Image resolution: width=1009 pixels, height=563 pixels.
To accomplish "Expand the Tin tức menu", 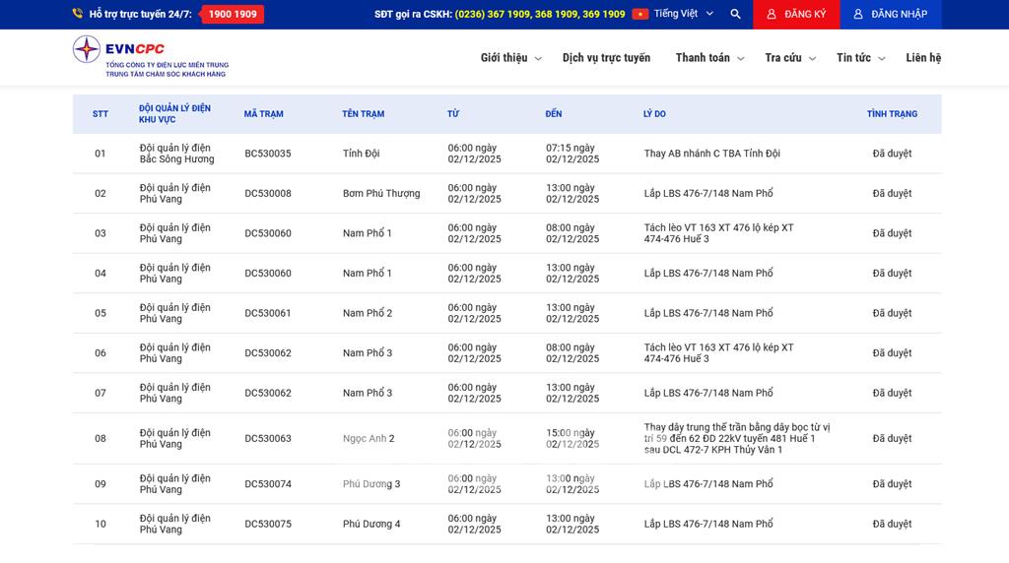I will coord(860,58).
